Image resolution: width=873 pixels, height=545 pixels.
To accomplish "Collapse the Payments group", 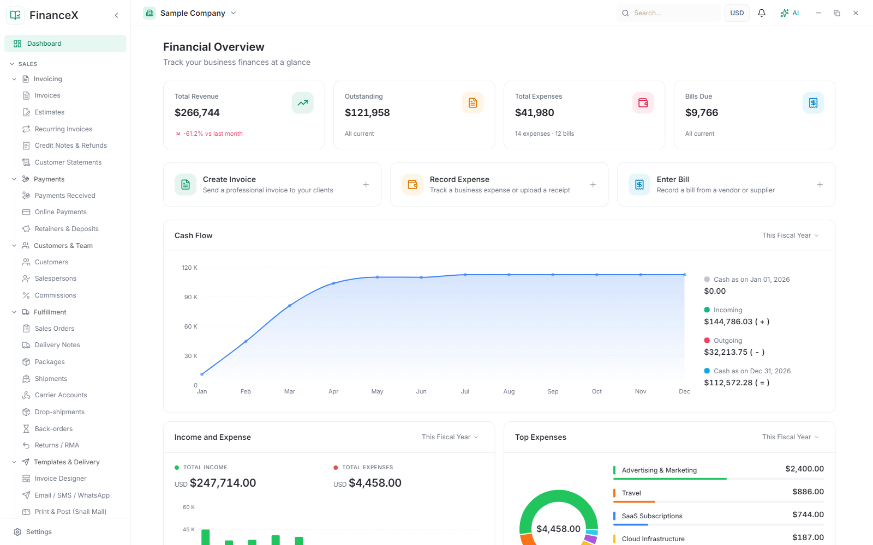I will tap(14, 179).
